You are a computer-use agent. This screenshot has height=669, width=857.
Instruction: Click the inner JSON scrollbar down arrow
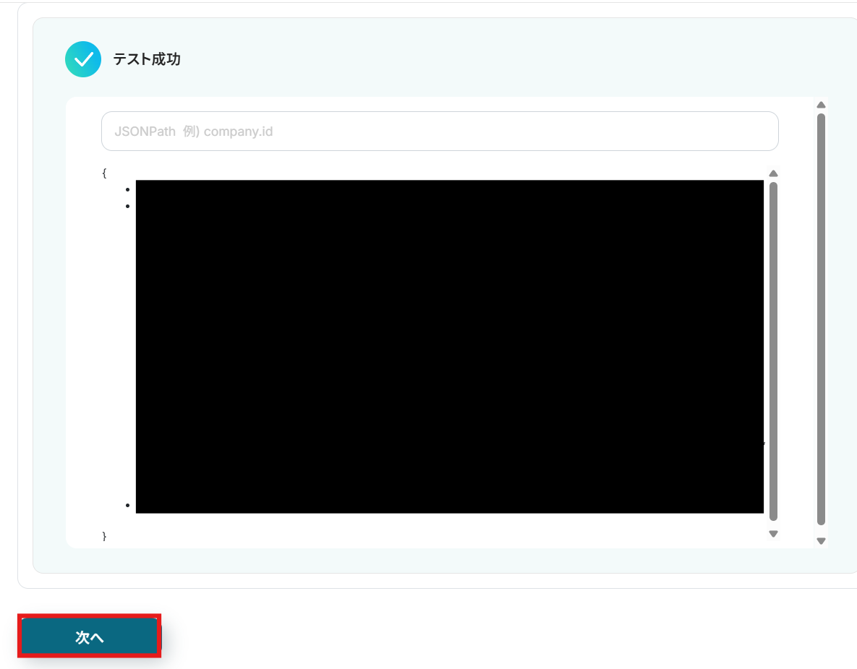pyautogui.click(x=773, y=534)
